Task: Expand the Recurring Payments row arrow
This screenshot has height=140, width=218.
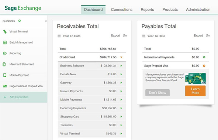Action: click(121, 108)
